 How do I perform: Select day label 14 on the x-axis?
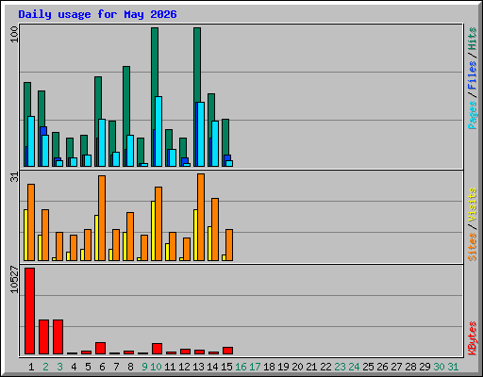pyautogui.click(x=212, y=367)
